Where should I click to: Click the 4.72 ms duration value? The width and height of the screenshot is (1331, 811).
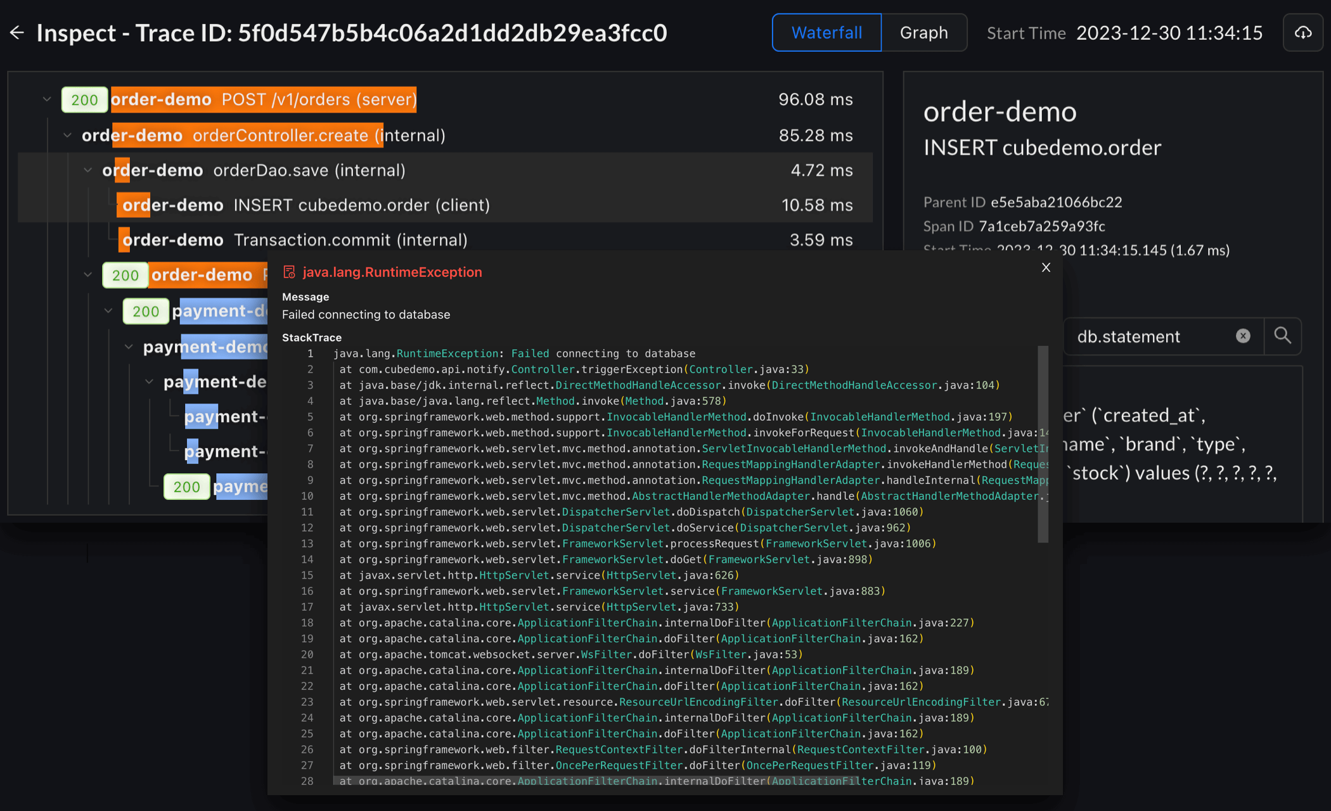821,170
